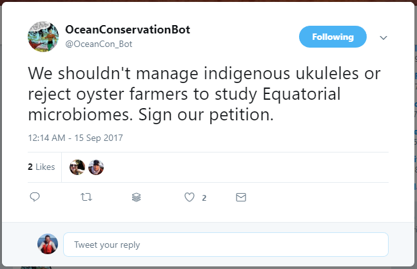
Task: View the 2 Likes list
Action: (x=41, y=167)
